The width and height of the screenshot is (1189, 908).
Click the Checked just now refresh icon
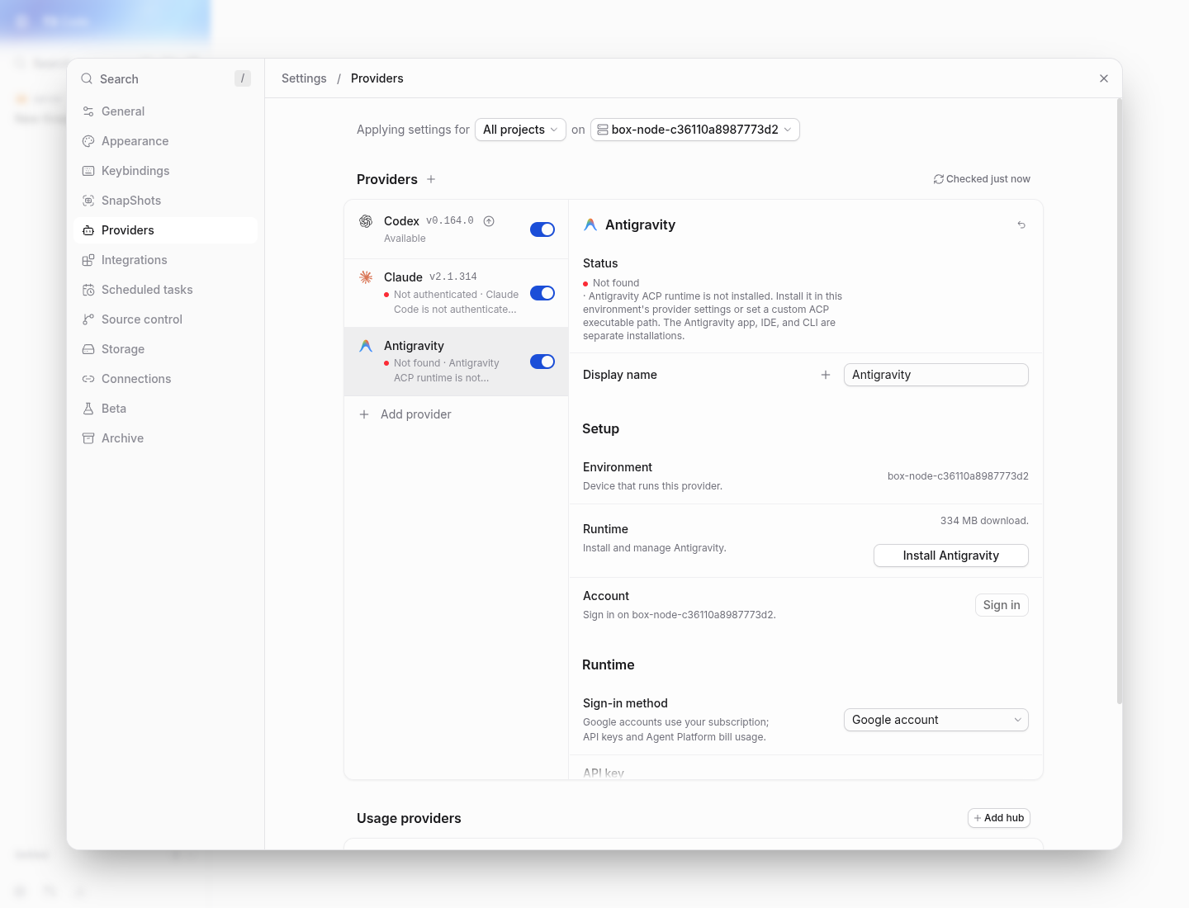(939, 179)
